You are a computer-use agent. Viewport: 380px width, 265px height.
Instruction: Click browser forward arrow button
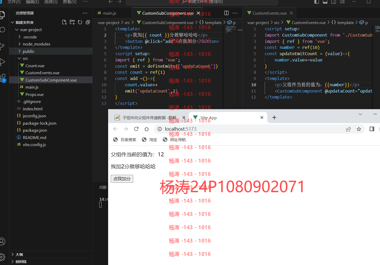point(126,129)
